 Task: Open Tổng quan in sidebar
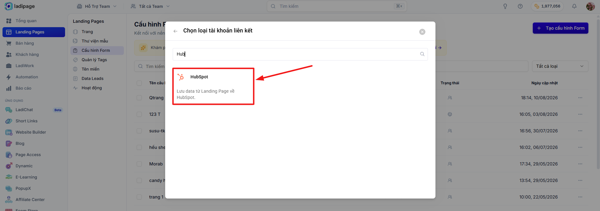coord(34,21)
